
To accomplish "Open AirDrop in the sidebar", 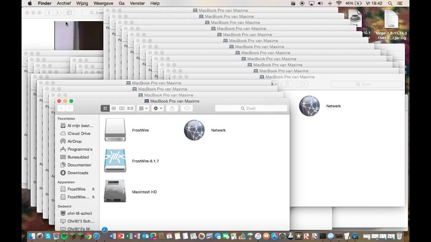I will [x=74, y=142].
